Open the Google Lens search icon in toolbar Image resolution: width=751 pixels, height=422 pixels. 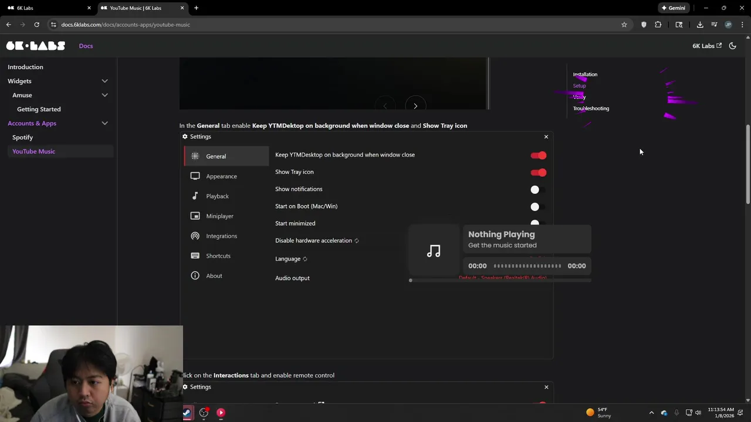tap(679, 25)
